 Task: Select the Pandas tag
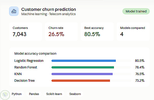[x=34, y=94]
